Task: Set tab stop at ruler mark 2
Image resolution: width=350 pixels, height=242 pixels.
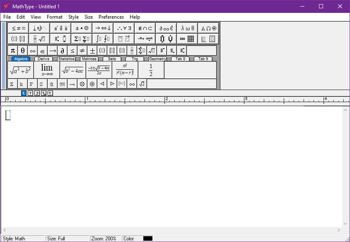Action: tap(165, 100)
